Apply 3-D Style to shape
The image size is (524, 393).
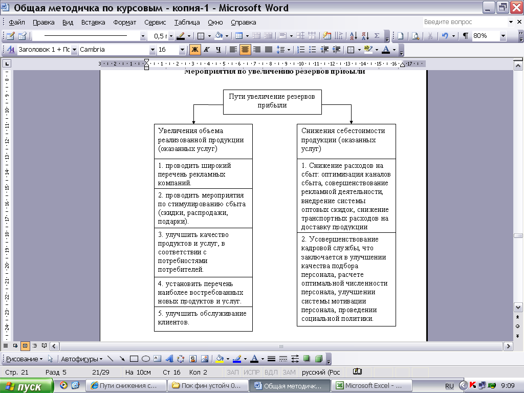319,359
